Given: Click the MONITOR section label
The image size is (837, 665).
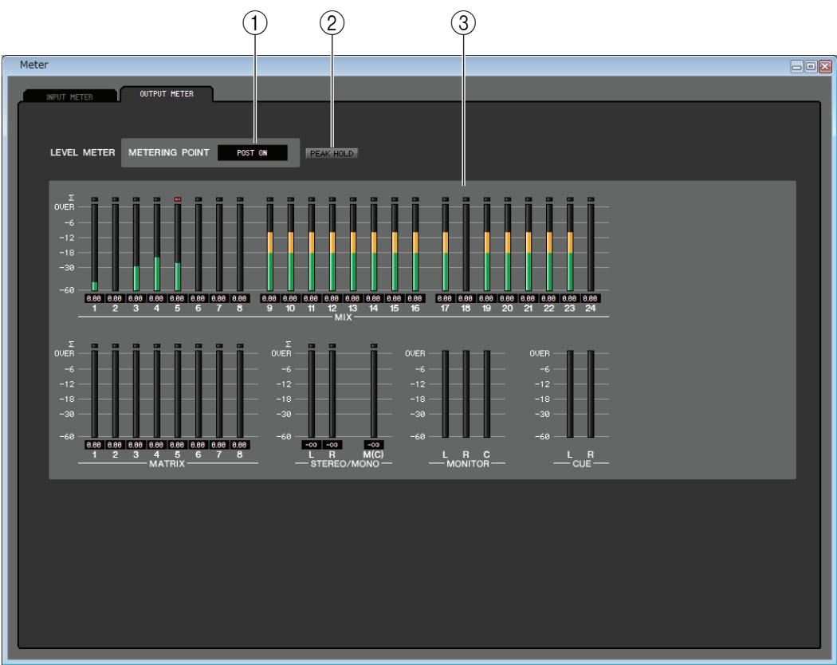Looking at the screenshot, I should pyautogui.click(x=468, y=463).
